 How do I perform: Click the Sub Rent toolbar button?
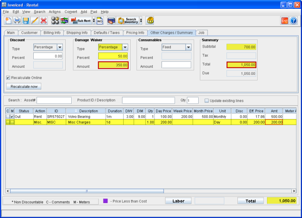[x=81, y=20]
